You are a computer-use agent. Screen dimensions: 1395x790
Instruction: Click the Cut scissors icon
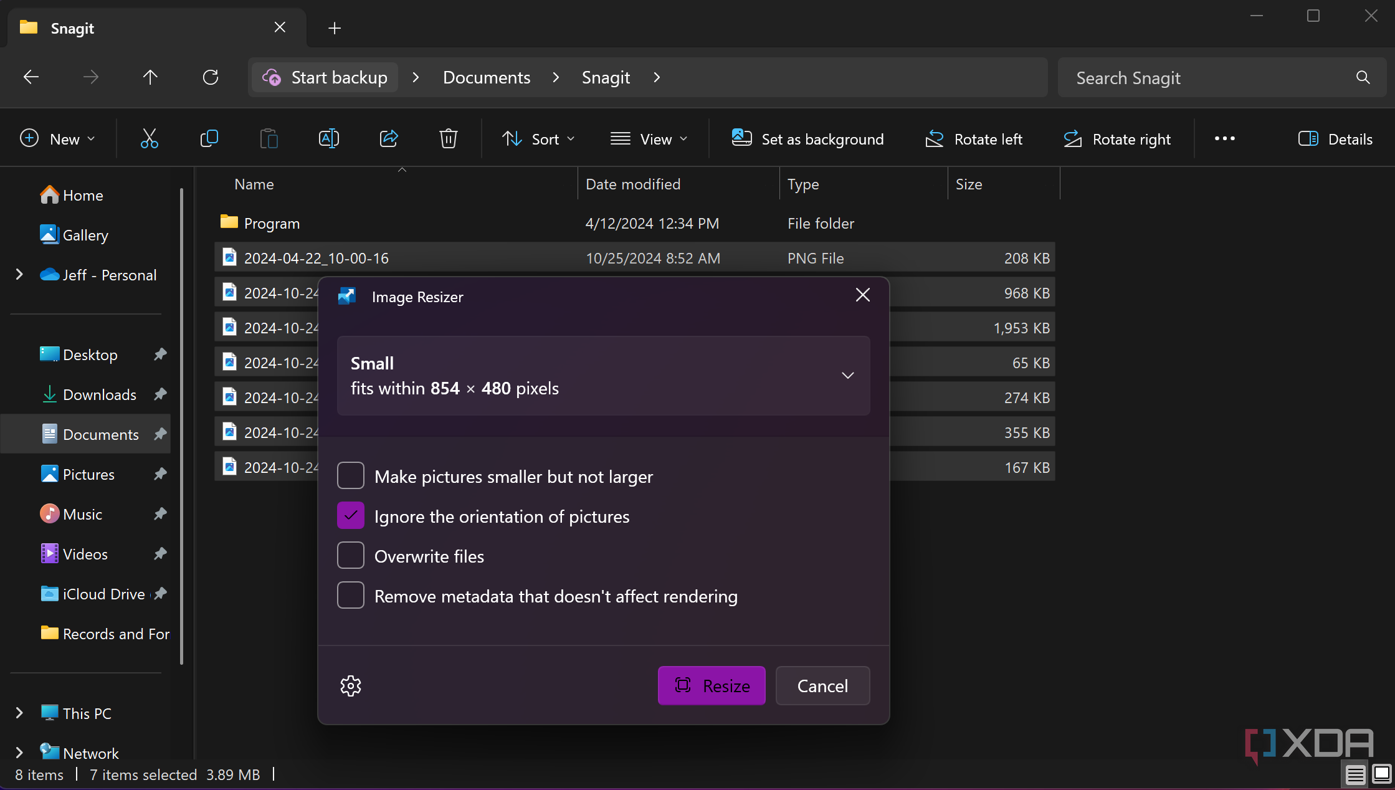(x=150, y=138)
